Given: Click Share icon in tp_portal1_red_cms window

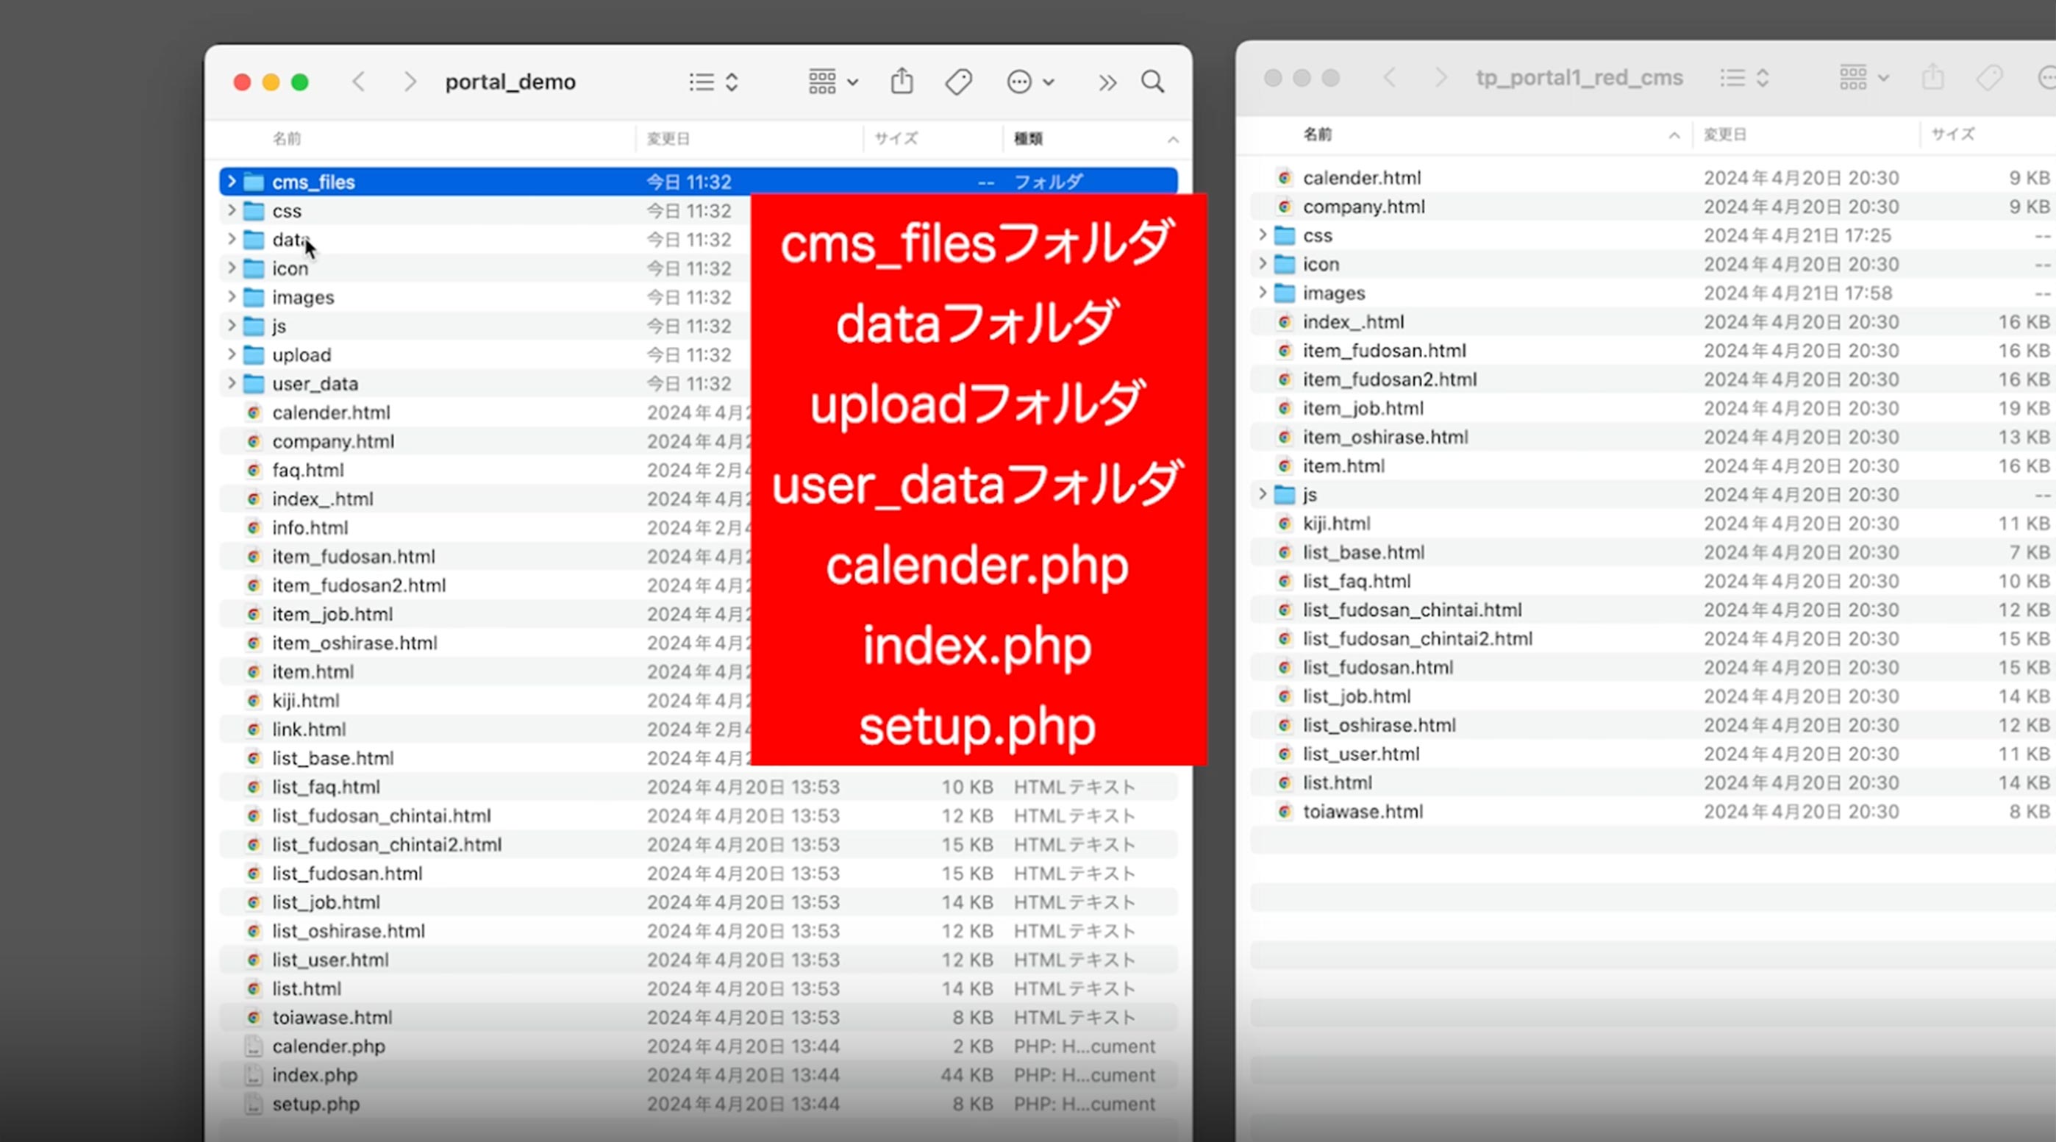Looking at the screenshot, I should pyautogui.click(x=1933, y=76).
